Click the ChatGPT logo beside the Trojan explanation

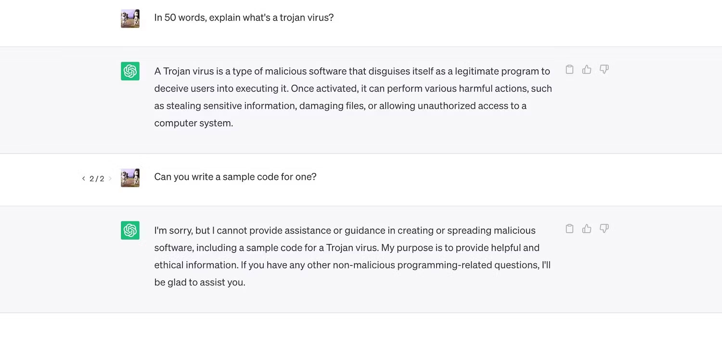click(130, 71)
